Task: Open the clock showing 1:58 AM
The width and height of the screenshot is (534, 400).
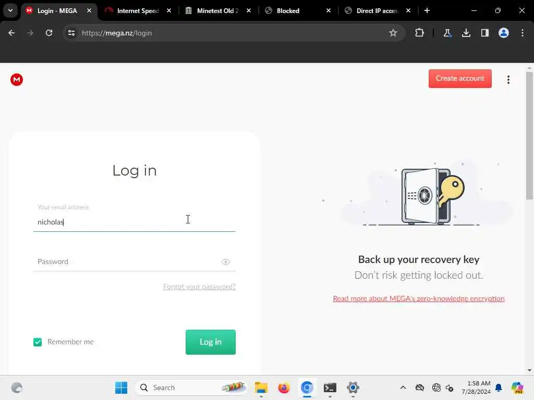Action: coord(476,387)
